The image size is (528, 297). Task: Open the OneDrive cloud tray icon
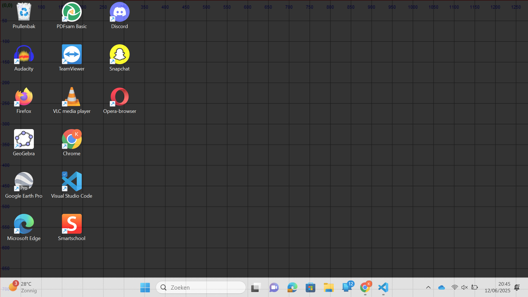(x=442, y=288)
